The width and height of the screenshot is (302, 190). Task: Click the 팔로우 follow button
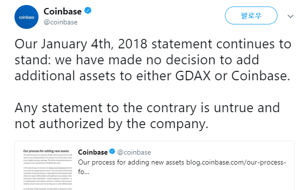[x=251, y=15]
